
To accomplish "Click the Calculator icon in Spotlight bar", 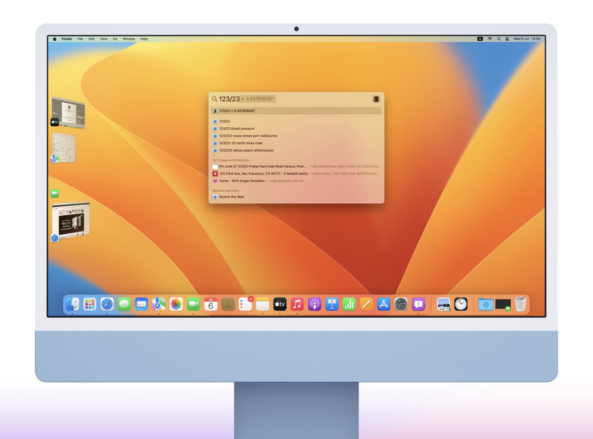I will click(x=376, y=99).
